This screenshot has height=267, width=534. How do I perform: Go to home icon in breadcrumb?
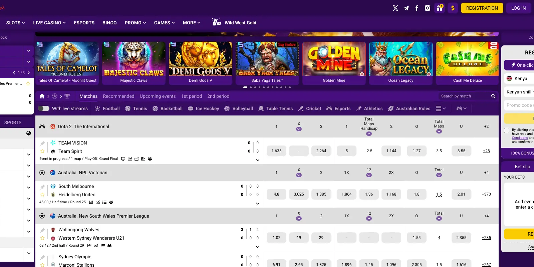[x=42, y=96]
